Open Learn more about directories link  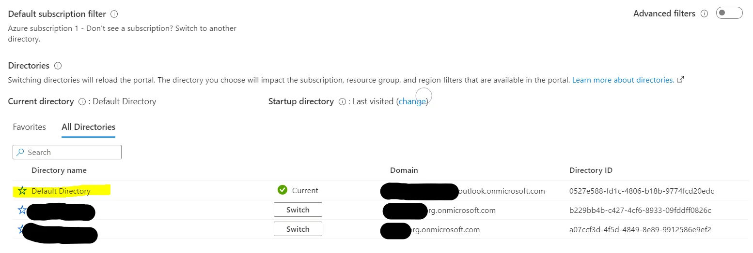pyautogui.click(x=623, y=80)
